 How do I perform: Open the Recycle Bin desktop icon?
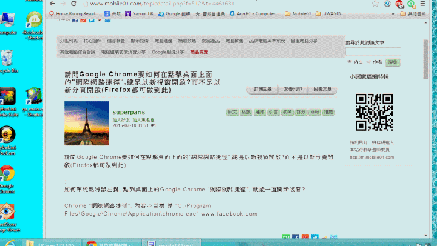click(x=8, y=61)
